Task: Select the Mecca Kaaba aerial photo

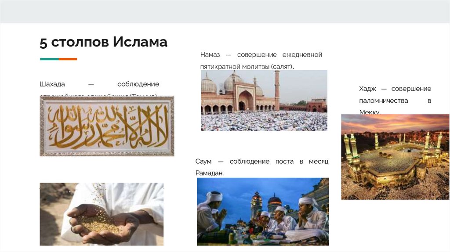Action: [x=395, y=157]
